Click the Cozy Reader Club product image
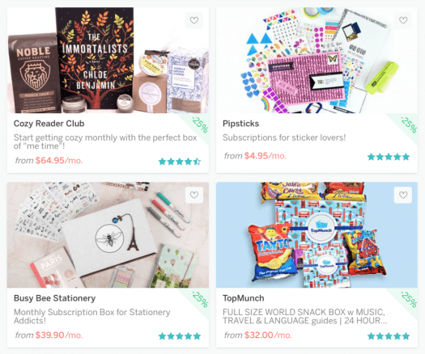 108,60
